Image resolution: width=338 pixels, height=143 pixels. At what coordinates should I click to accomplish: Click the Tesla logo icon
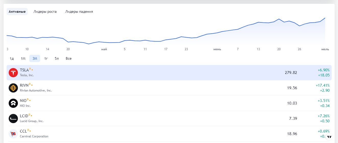tap(13, 73)
